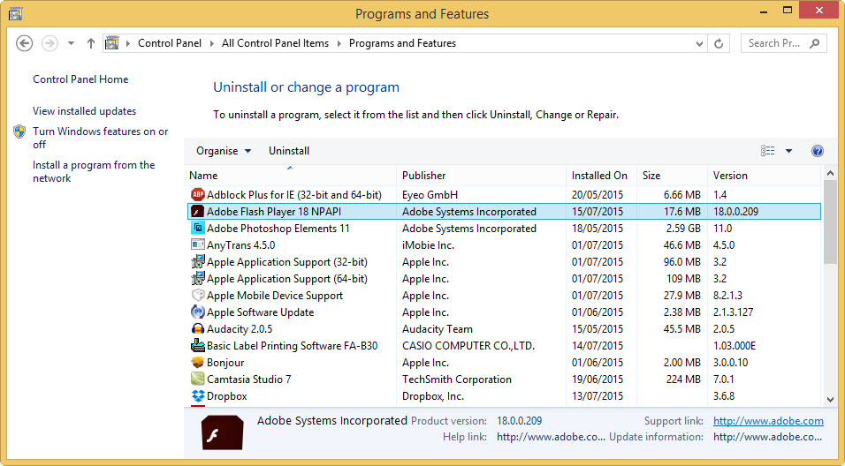Click the forward navigation arrow
This screenshot has width=845, height=466.
[49, 43]
